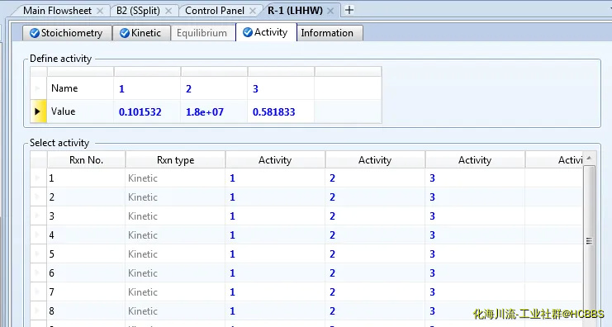Open the B2 (SSplit) tab

138,11
